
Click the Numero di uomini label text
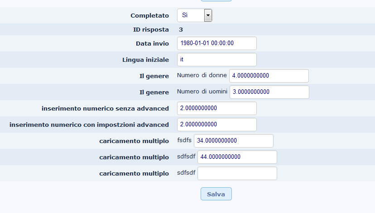tap(202, 92)
